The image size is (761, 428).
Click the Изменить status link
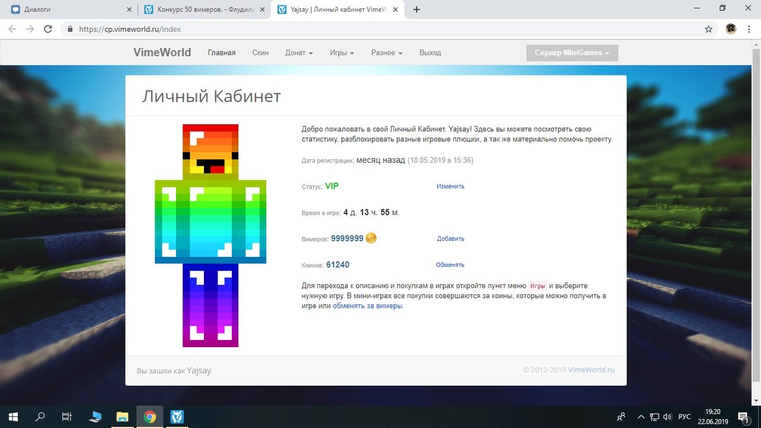tap(450, 186)
